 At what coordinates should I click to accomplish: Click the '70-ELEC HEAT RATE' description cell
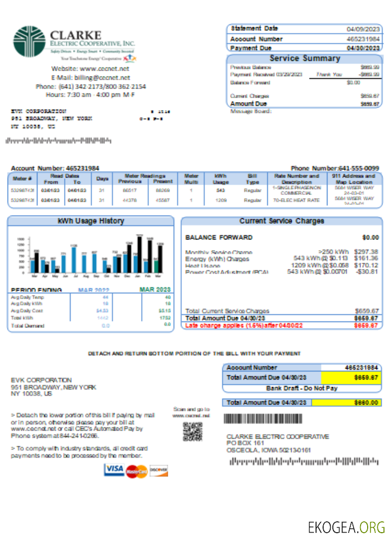point(296,200)
